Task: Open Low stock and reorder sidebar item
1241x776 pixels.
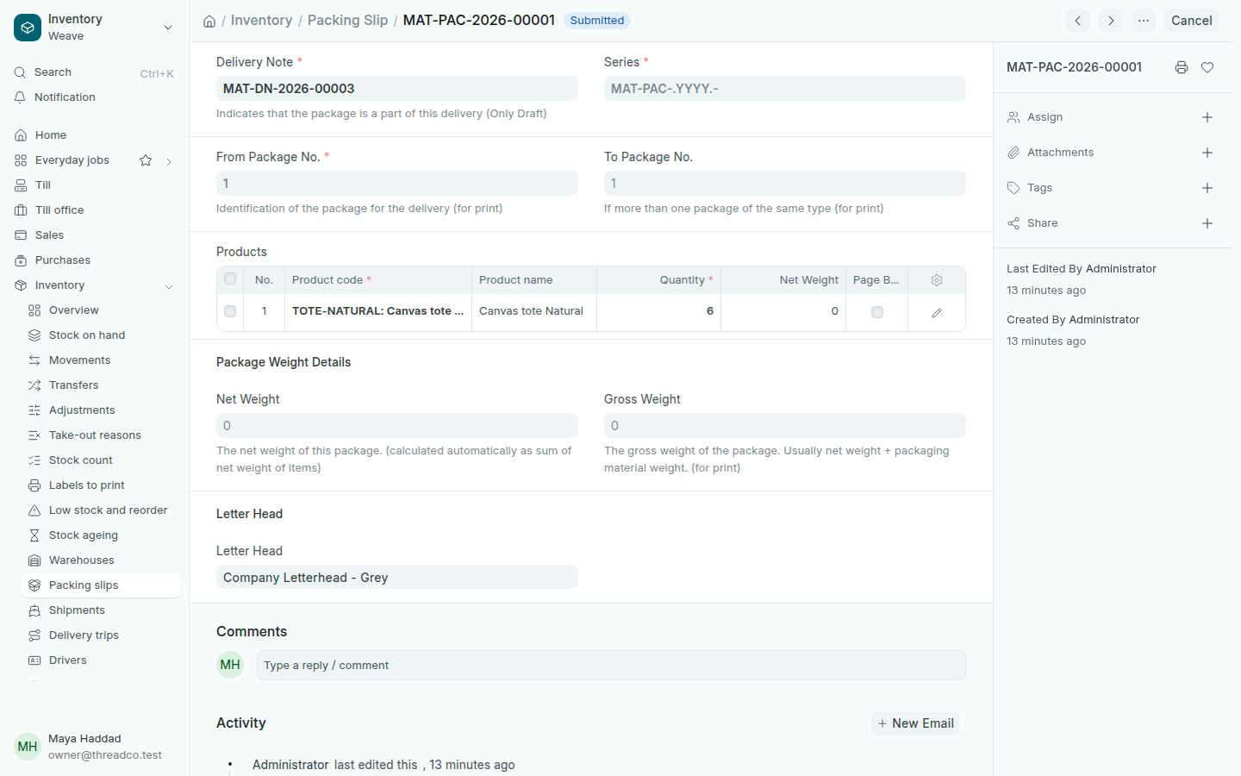Action: coord(101,510)
